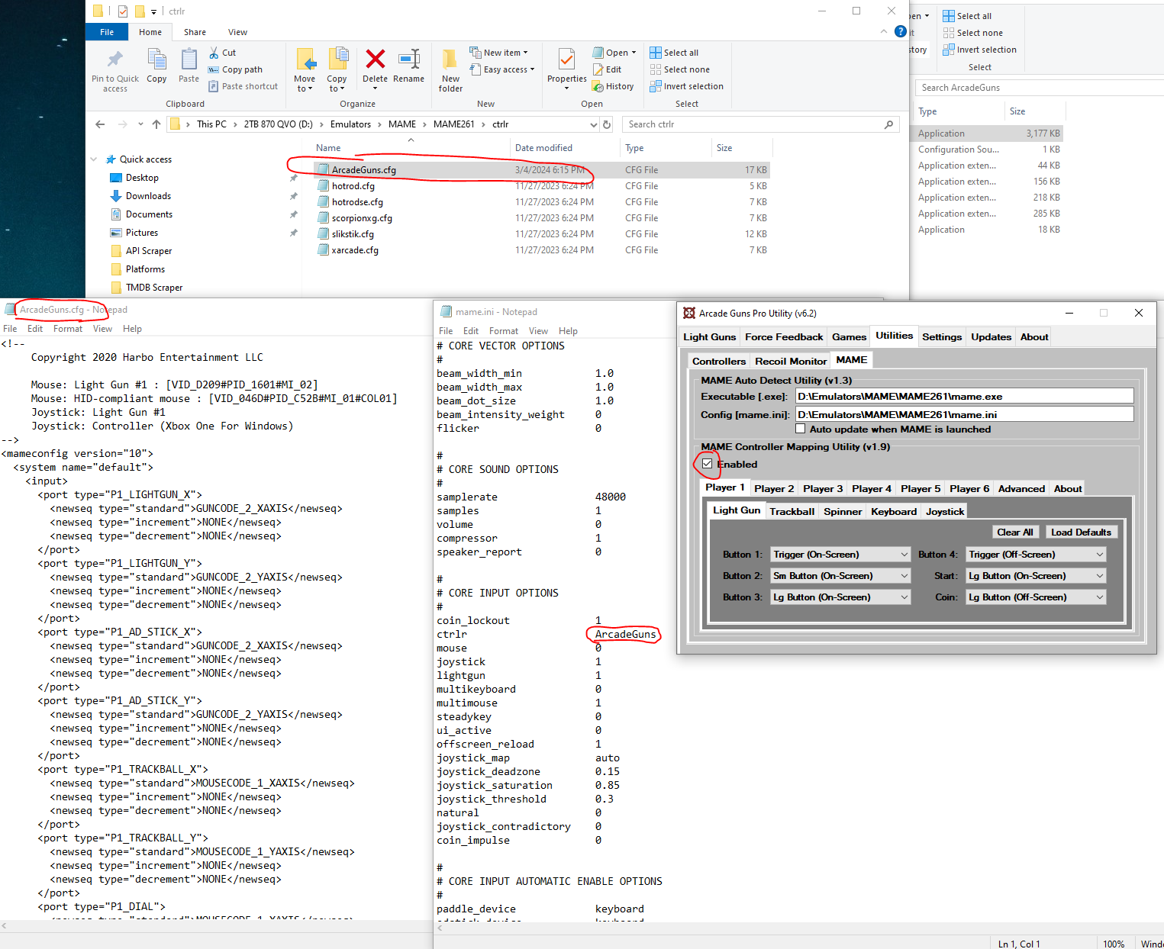Viewport: 1164px width, 949px height.
Task: Open the Button 1 dropdown
Action: [x=840, y=555]
